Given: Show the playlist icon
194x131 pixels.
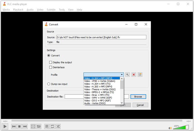Looking at the screenshot, I should (x=47, y=126).
